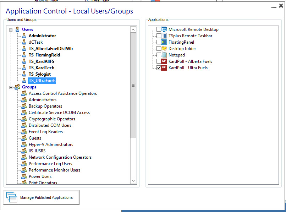
Task: Check the TSplus Remote Taskbar checkbox
Action: [159, 36]
